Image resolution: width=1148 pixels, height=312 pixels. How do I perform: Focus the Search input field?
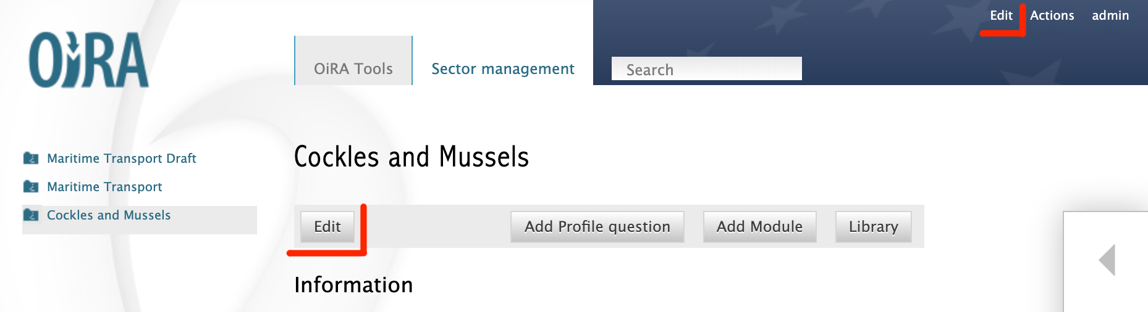coord(706,69)
